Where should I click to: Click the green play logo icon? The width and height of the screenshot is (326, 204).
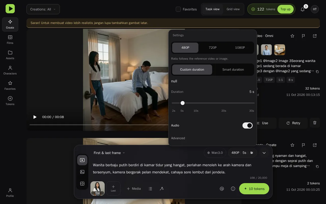tap(10, 9)
